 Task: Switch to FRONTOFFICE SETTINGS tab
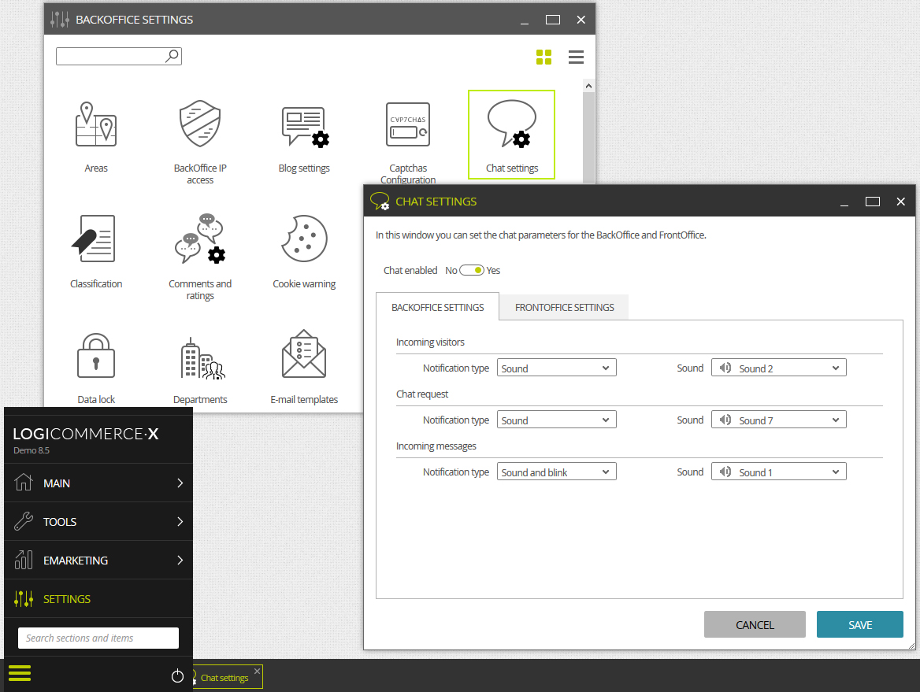pos(565,307)
